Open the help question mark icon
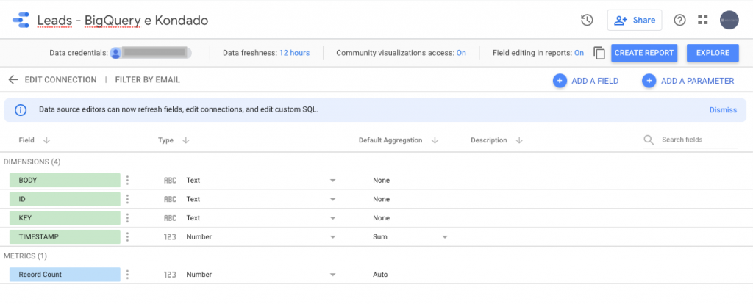Image resolution: width=753 pixels, height=304 pixels. (x=679, y=20)
